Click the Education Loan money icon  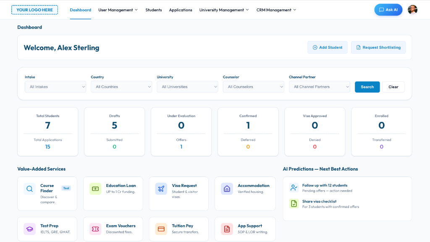coord(95,189)
